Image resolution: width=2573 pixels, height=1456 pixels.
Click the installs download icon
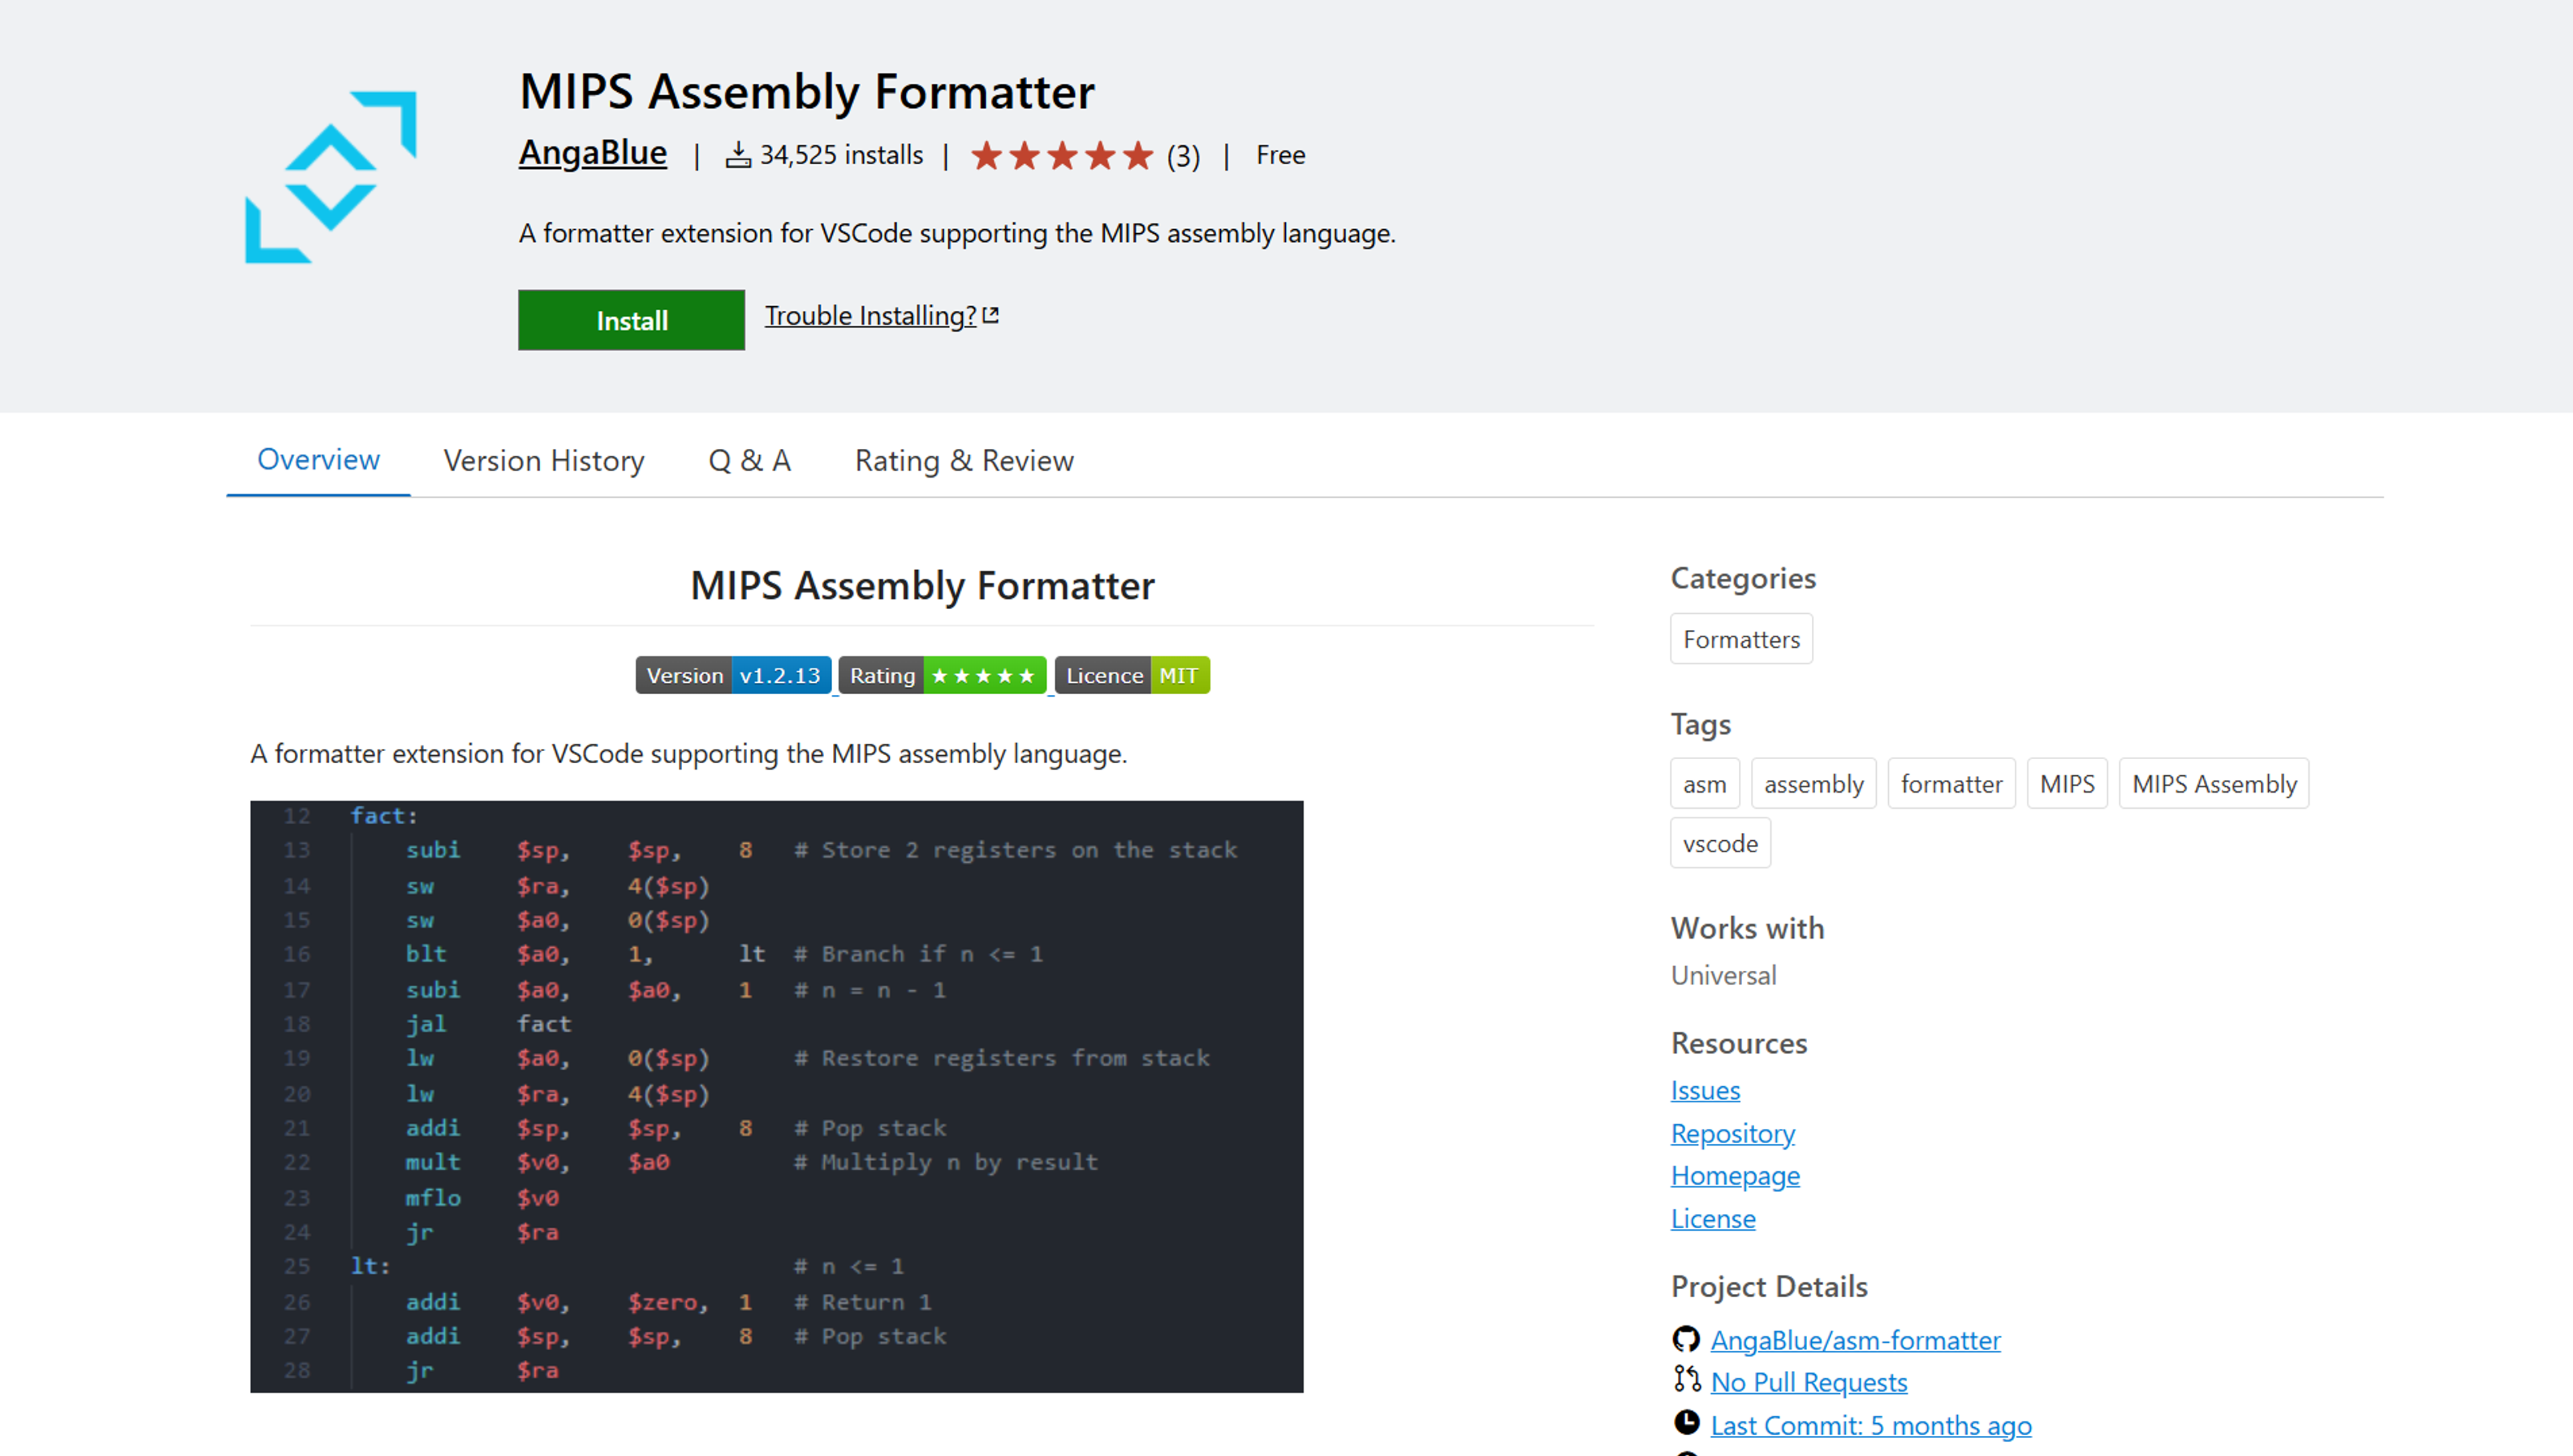pyautogui.click(x=738, y=155)
